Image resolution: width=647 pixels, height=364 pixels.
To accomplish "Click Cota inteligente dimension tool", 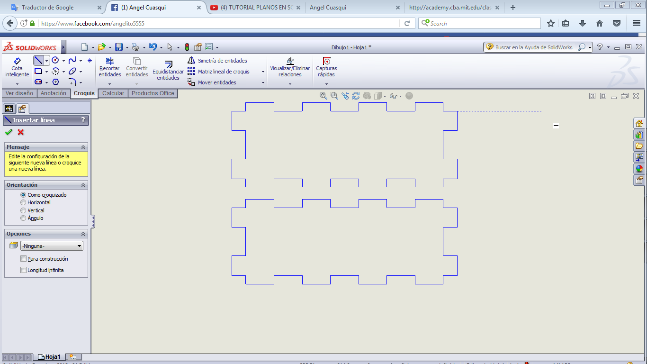I will pyautogui.click(x=17, y=67).
